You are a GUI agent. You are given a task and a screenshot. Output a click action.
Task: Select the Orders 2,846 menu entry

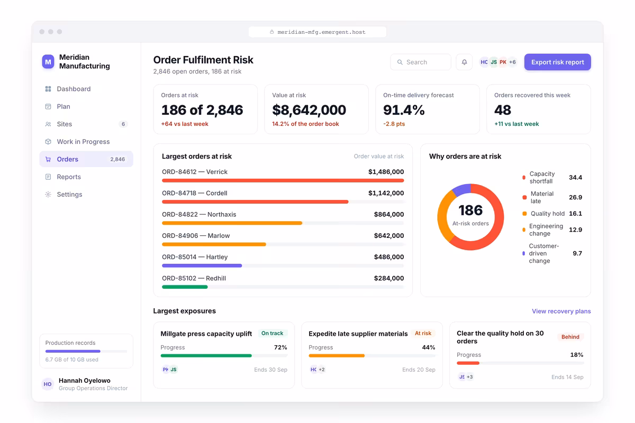pyautogui.click(x=86, y=159)
